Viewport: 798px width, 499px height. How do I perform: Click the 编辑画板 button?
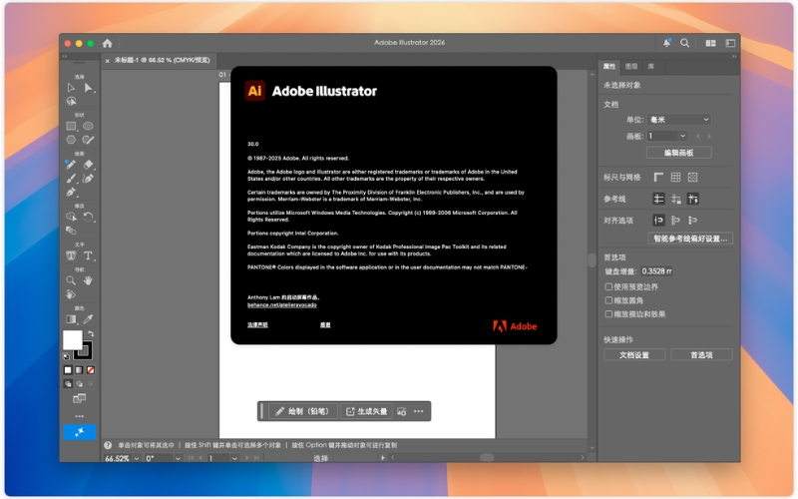(x=679, y=153)
